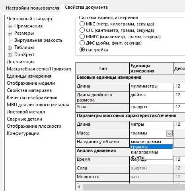Open Отображение плоскости settings
The height and width of the screenshot is (191, 185).
pyautogui.click(x=34, y=126)
